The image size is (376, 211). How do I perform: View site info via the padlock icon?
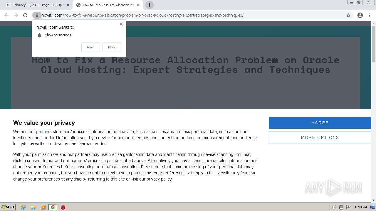[x=37, y=15]
